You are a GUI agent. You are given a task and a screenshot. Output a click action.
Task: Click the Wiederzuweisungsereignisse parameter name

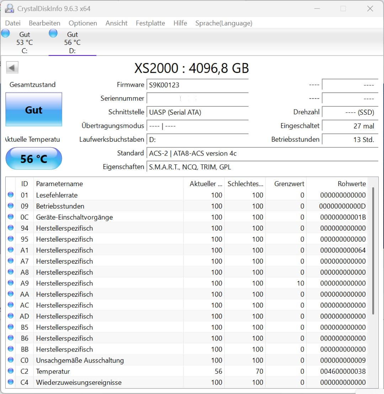79,383
